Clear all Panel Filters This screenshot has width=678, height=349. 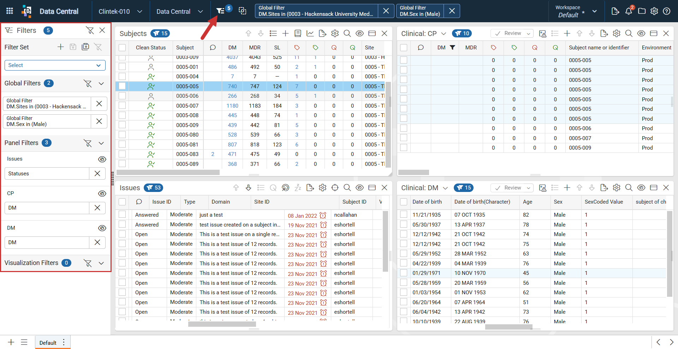point(88,143)
